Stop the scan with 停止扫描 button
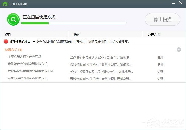 click(163, 19)
